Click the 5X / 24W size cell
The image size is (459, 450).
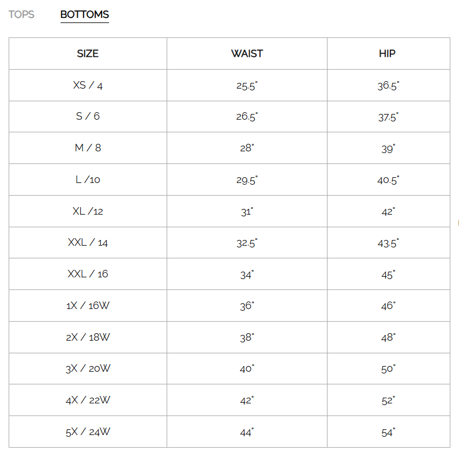pos(88,432)
